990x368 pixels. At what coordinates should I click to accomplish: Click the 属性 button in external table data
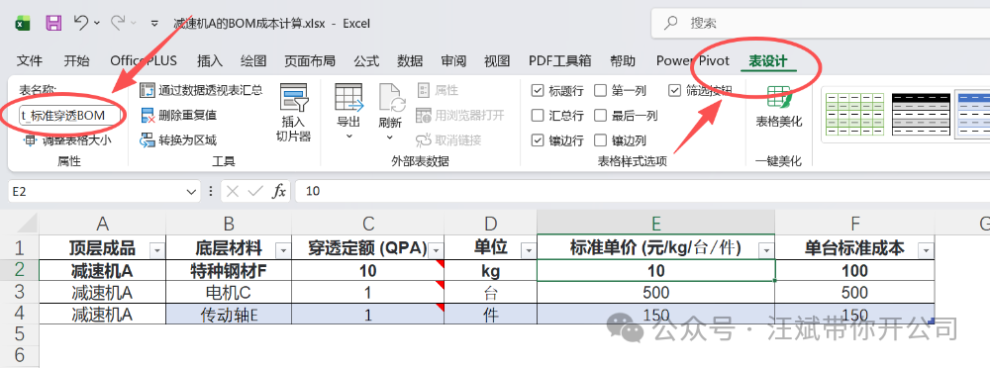pos(438,90)
